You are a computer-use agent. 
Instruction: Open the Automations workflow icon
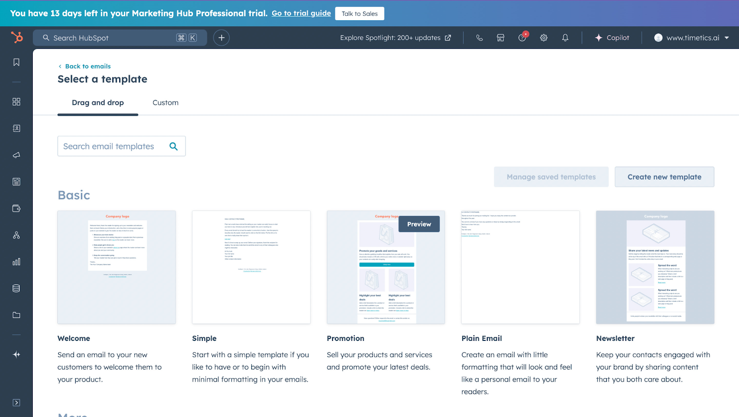[x=16, y=235]
